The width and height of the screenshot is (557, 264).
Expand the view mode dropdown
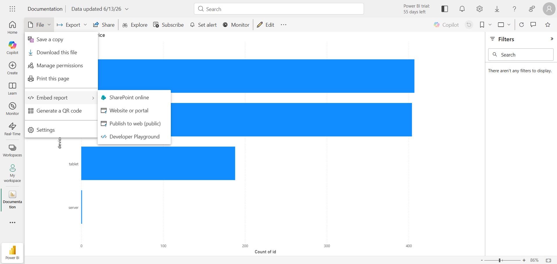point(509,25)
